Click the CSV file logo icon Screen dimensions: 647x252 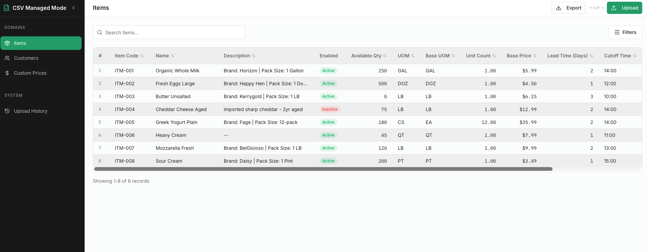coord(6,8)
